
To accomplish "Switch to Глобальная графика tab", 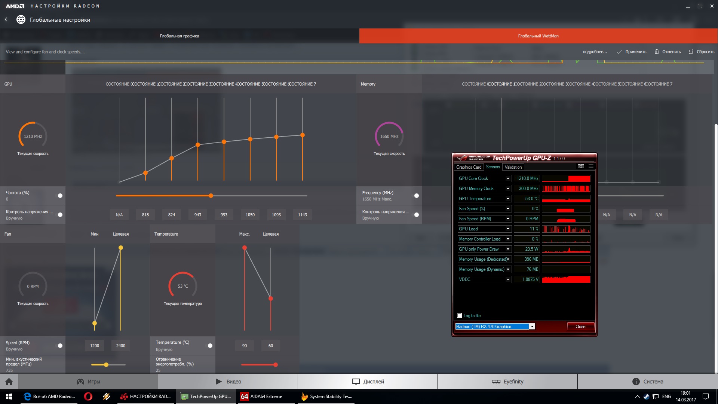I will tap(179, 36).
